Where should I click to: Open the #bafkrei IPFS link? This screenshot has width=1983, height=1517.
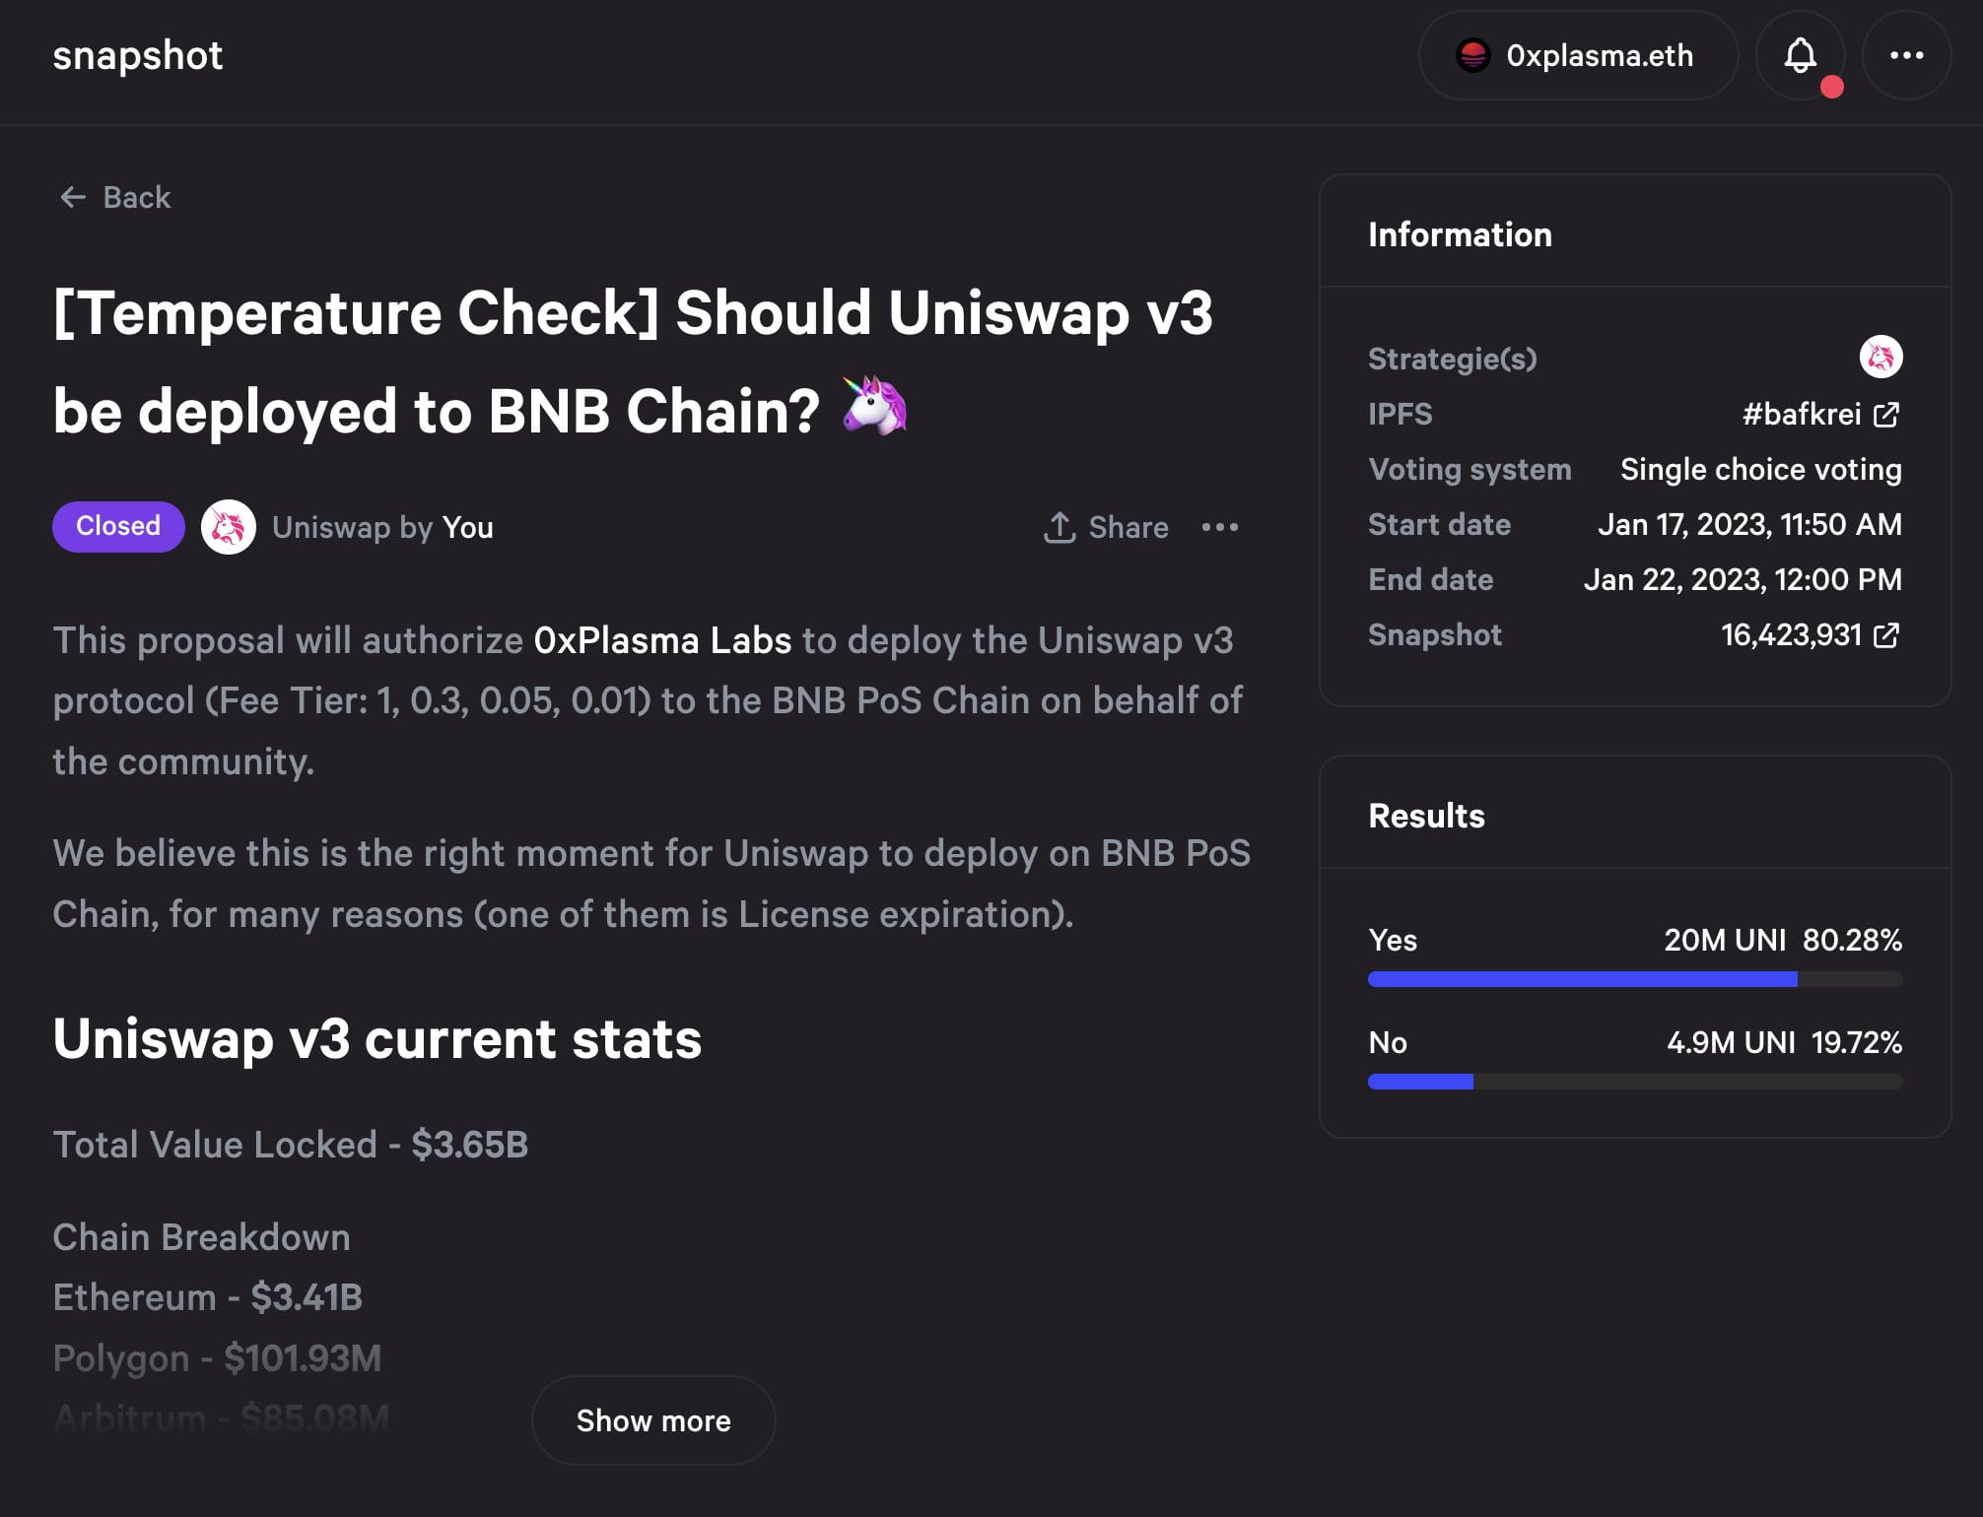[1804, 414]
